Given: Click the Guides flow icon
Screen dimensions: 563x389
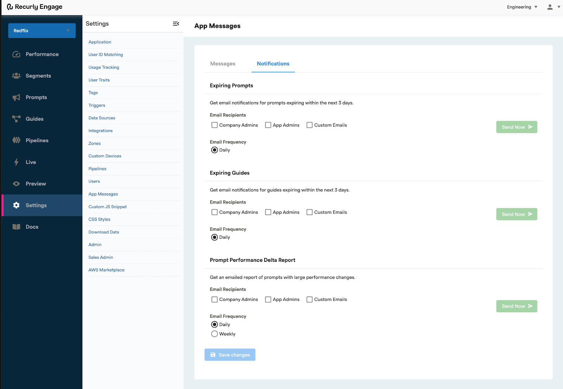Looking at the screenshot, I should tap(16, 119).
